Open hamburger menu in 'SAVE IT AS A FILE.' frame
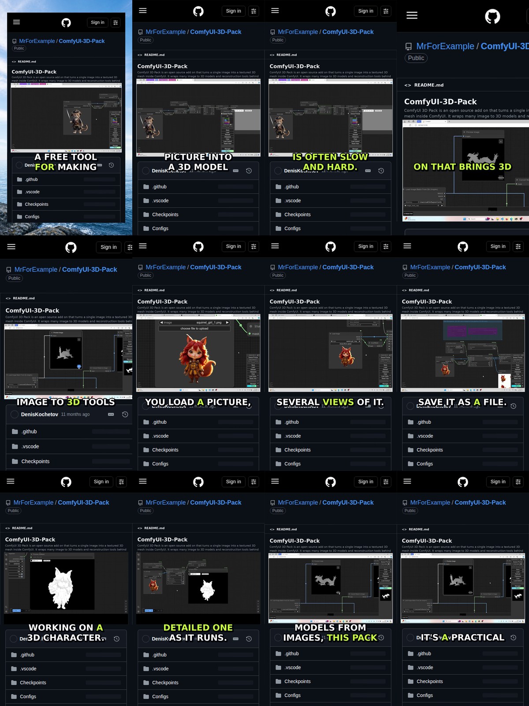The width and height of the screenshot is (529, 706). [407, 246]
